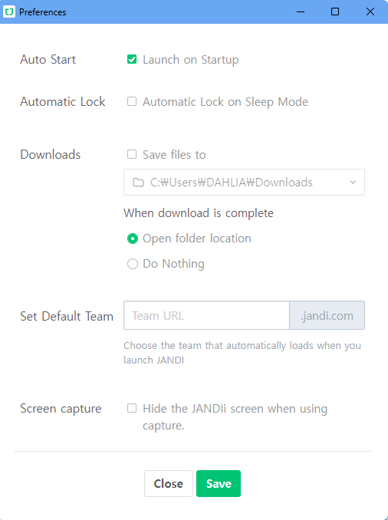Choose the Do Nothing radio button
388x520 pixels.
(x=133, y=264)
